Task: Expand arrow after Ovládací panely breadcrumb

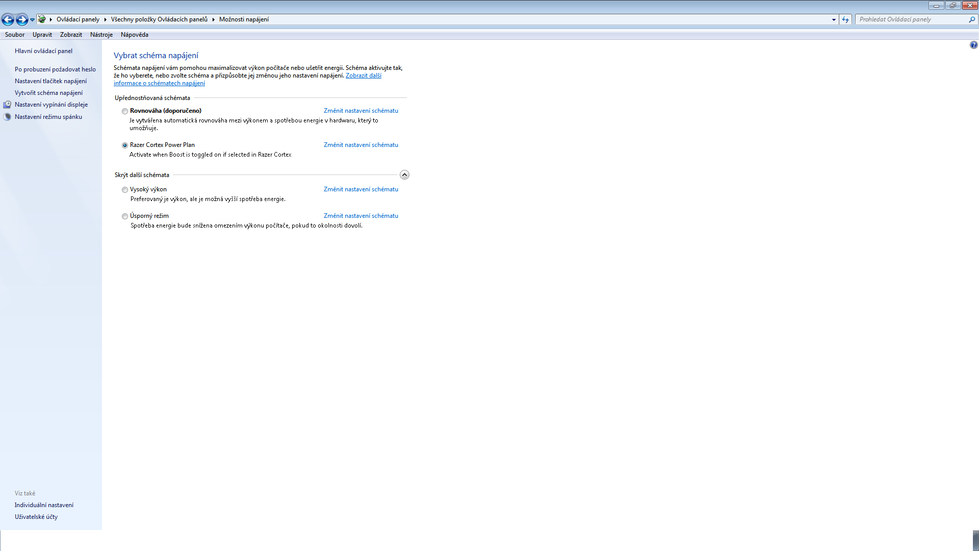Action: (105, 19)
